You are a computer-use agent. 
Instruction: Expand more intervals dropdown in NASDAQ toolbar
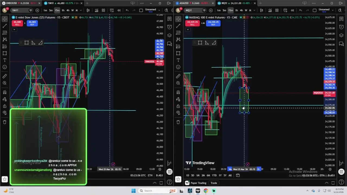(x=254, y=10)
